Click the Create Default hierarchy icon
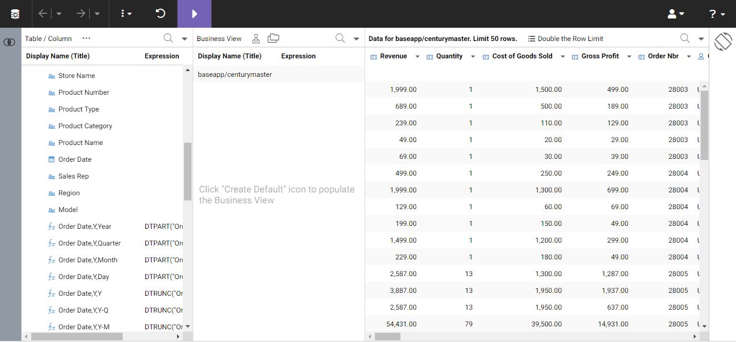Viewport: 736px width, 342px height. click(256, 39)
